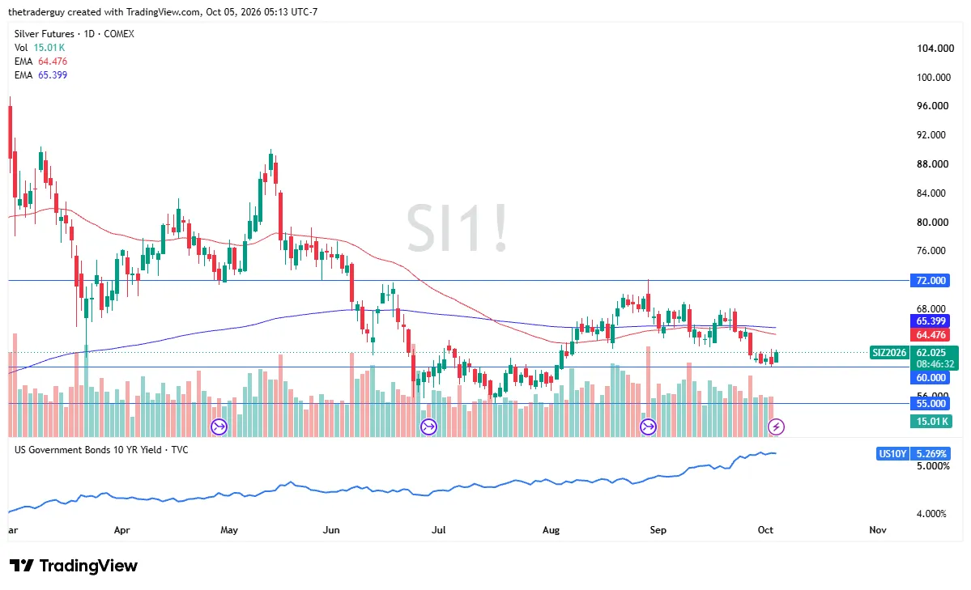The image size is (971, 590).
Task: Open the lightning bolt event marker above Oct
Action: [776, 427]
